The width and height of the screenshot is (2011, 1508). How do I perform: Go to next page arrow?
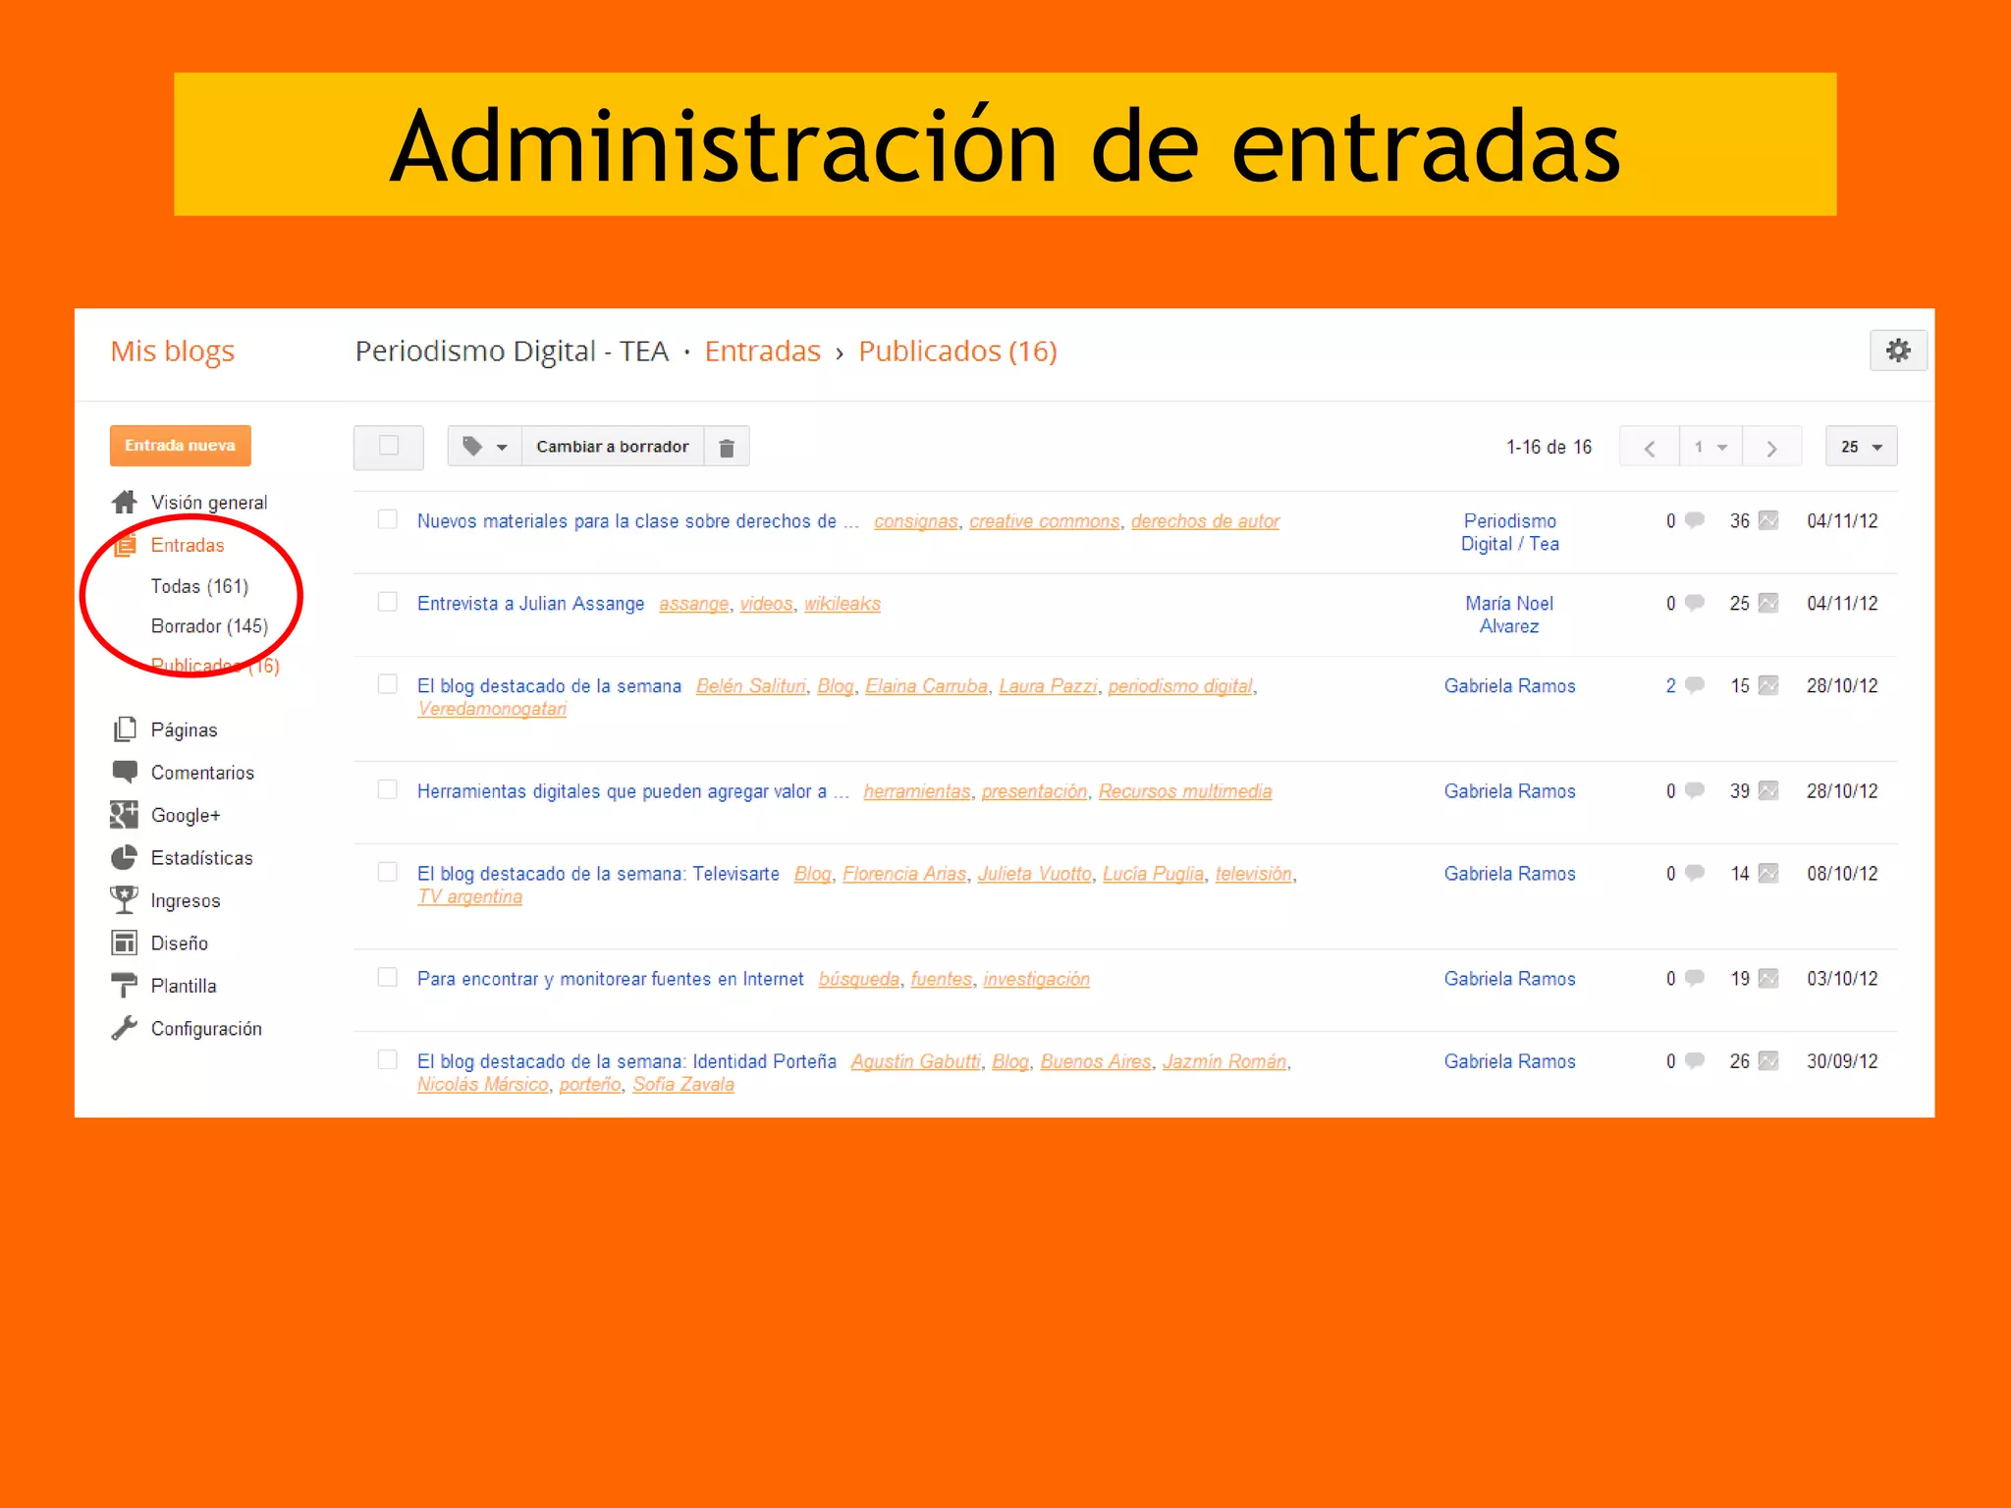(x=1771, y=448)
